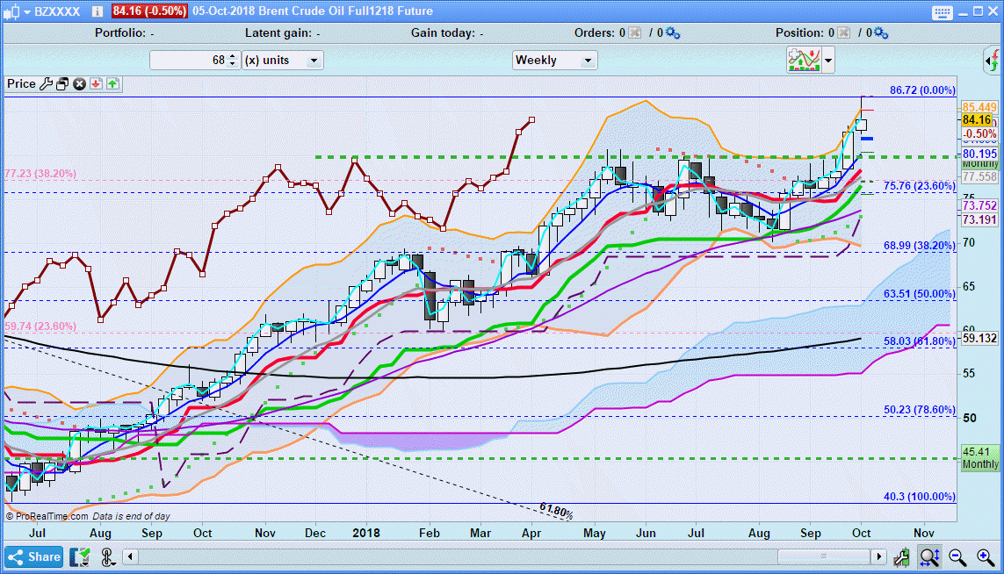This screenshot has width=1004, height=574.
Task: Decrease quantity with the stepper down arrow
Action: pyautogui.click(x=233, y=65)
